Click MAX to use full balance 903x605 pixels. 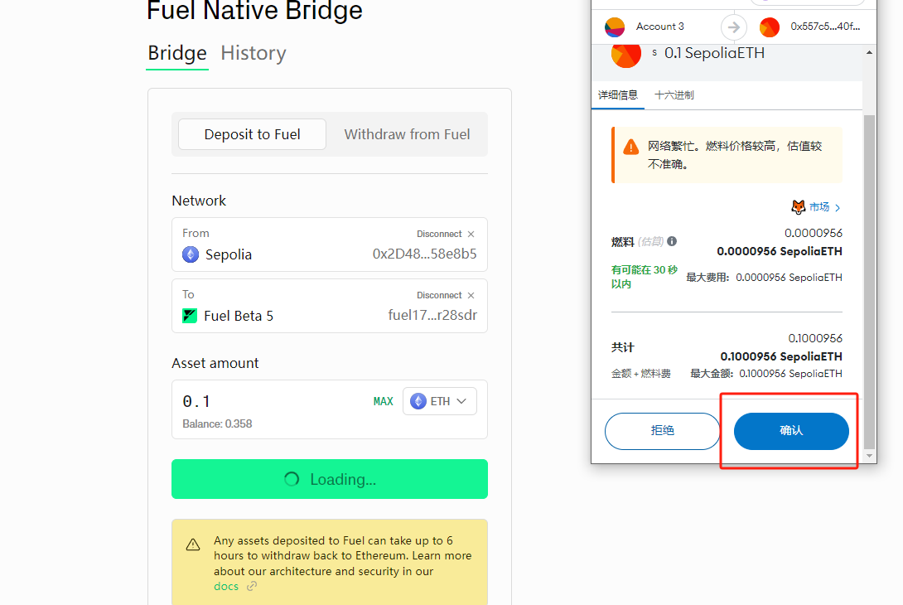pyautogui.click(x=383, y=401)
